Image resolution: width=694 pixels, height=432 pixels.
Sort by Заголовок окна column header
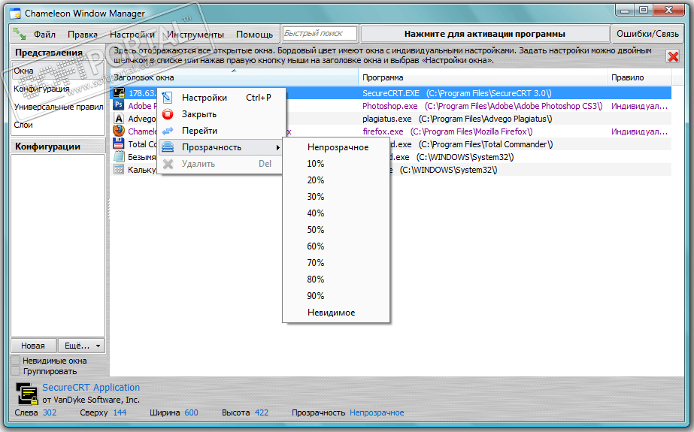[234, 77]
